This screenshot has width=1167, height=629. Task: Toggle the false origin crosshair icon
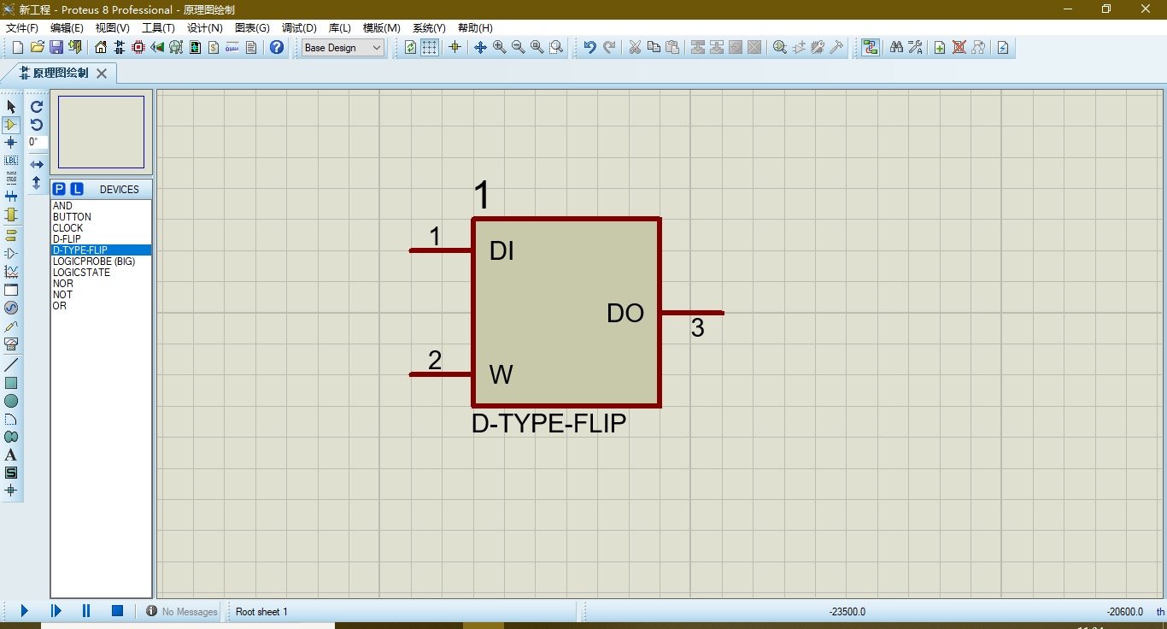click(x=454, y=48)
